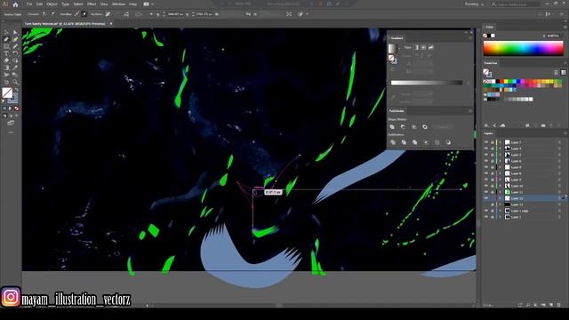Viewport: 569px width, 320px height.
Task: Click Exclude in Pathfinder shape modes
Action: [425, 127]
